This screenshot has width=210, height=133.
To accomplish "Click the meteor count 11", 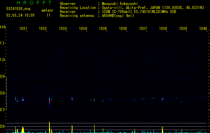I will (48, 15).
